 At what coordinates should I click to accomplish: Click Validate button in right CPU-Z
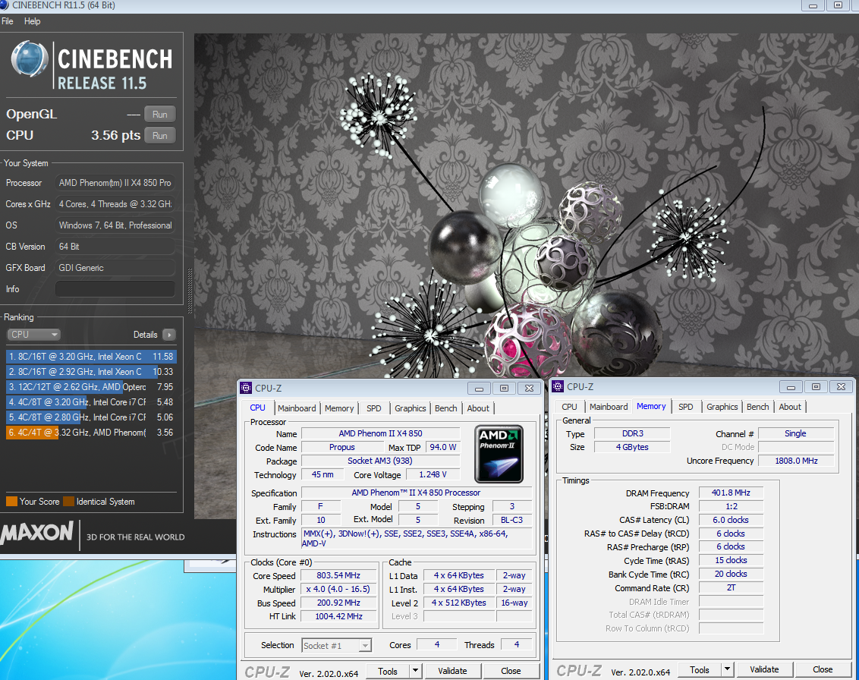tap(764, 669)
